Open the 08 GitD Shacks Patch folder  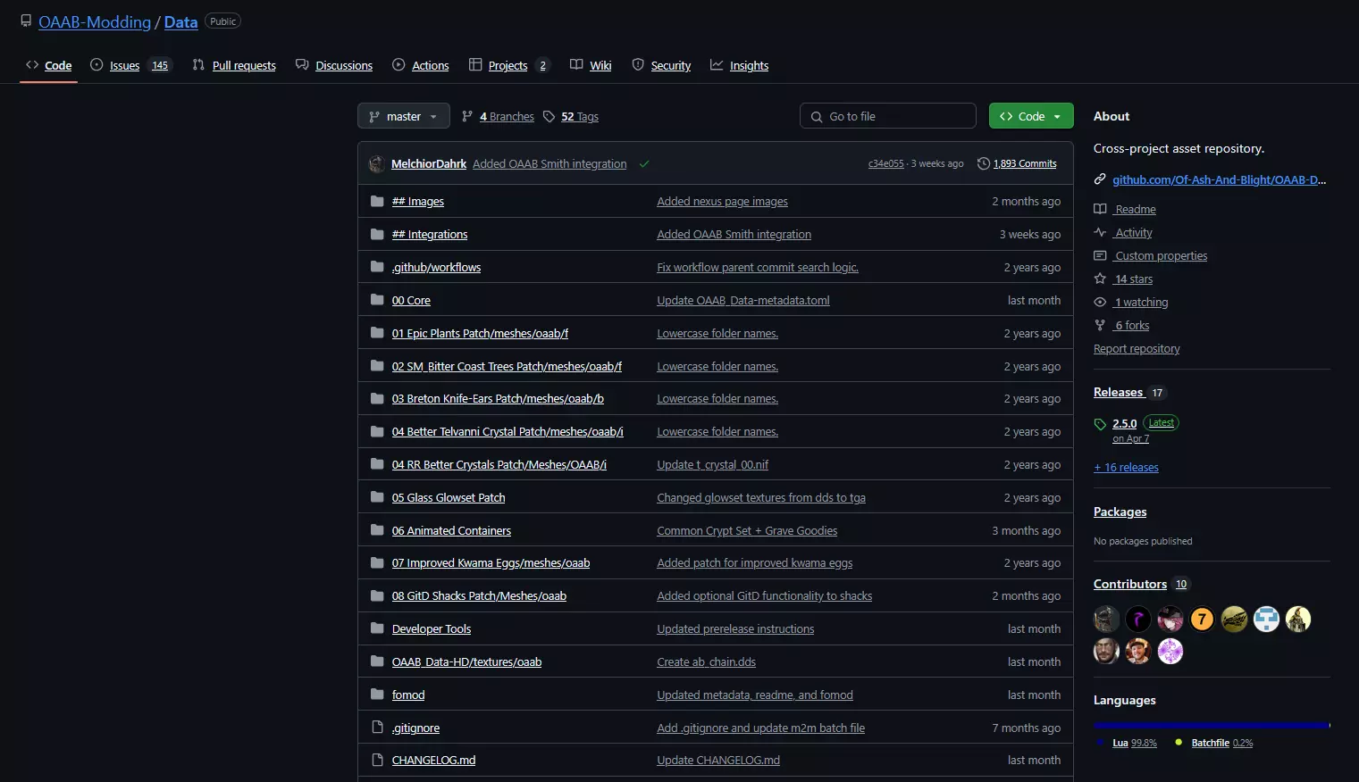(479, 596)
